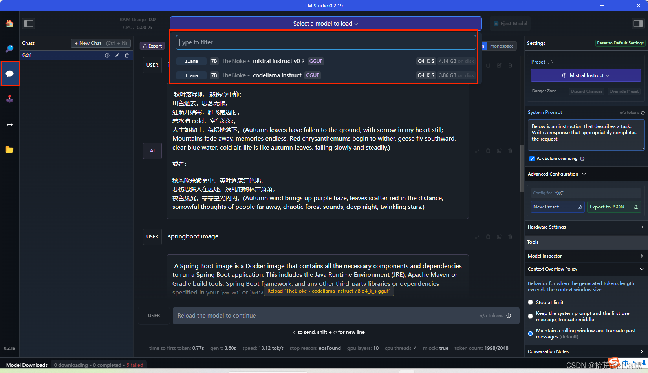Click New Preset button
Image resolution: width=648 pixels, height=373 pixels.
coord(558,207)
